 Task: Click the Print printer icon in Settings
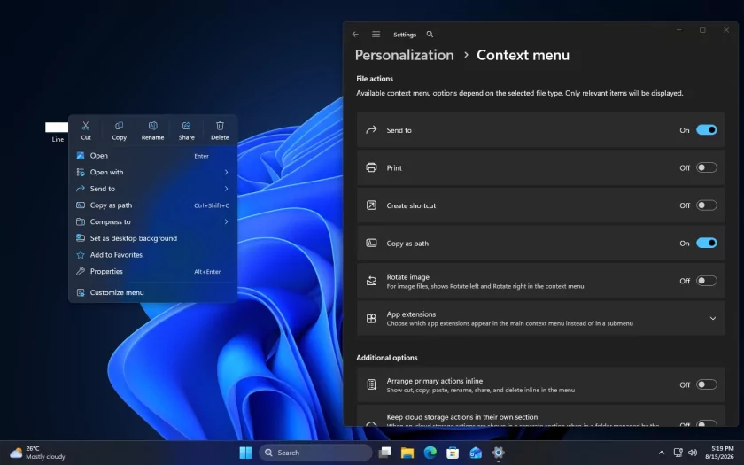(x=371, y=167)
